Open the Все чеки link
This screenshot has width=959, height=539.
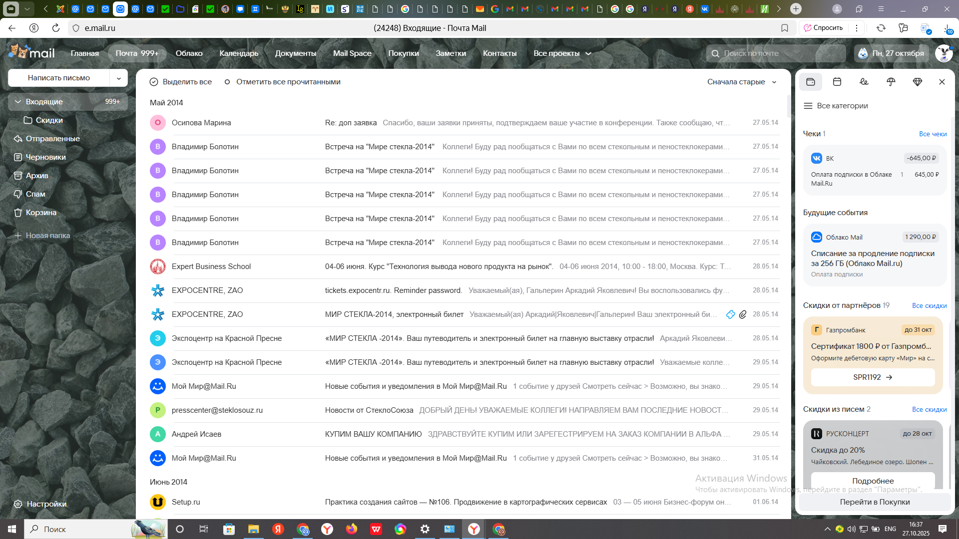[x=933, y=134]
